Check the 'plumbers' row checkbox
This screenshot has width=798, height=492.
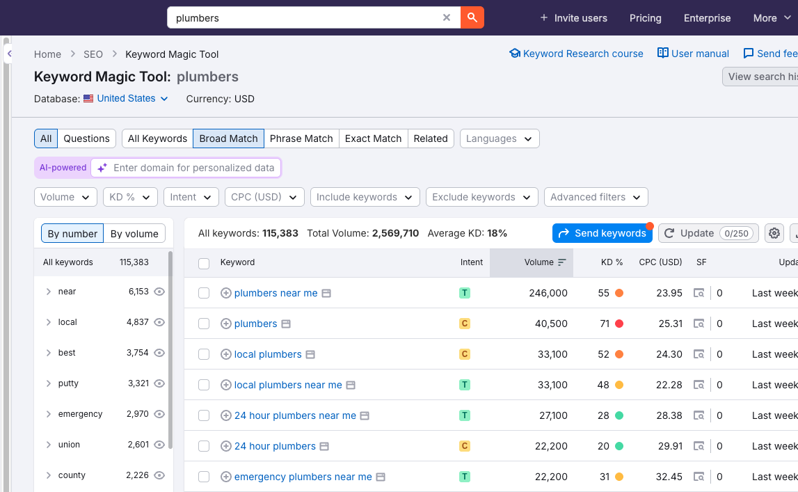pyautogui.click(x=204, y=324)
